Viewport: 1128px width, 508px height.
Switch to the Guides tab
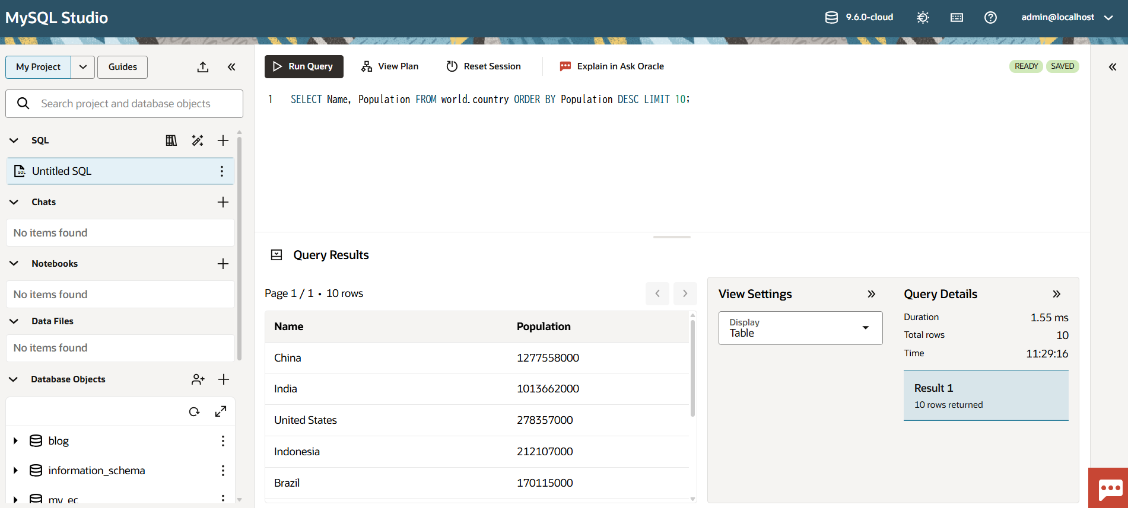(122, 67)
